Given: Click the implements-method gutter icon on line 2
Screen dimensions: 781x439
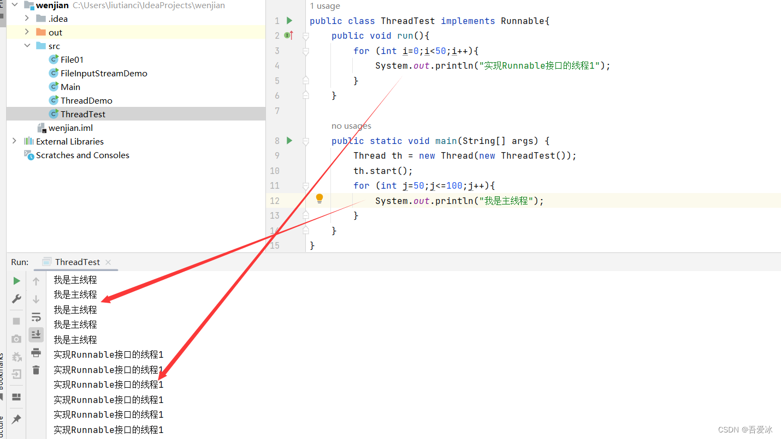Looking at the screenshot, I should coord(288,35).
